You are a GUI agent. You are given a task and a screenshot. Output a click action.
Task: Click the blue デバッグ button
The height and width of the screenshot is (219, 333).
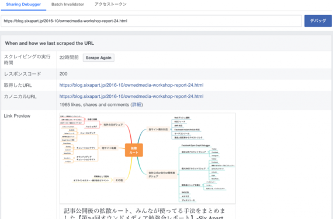[x=318, y=21]
